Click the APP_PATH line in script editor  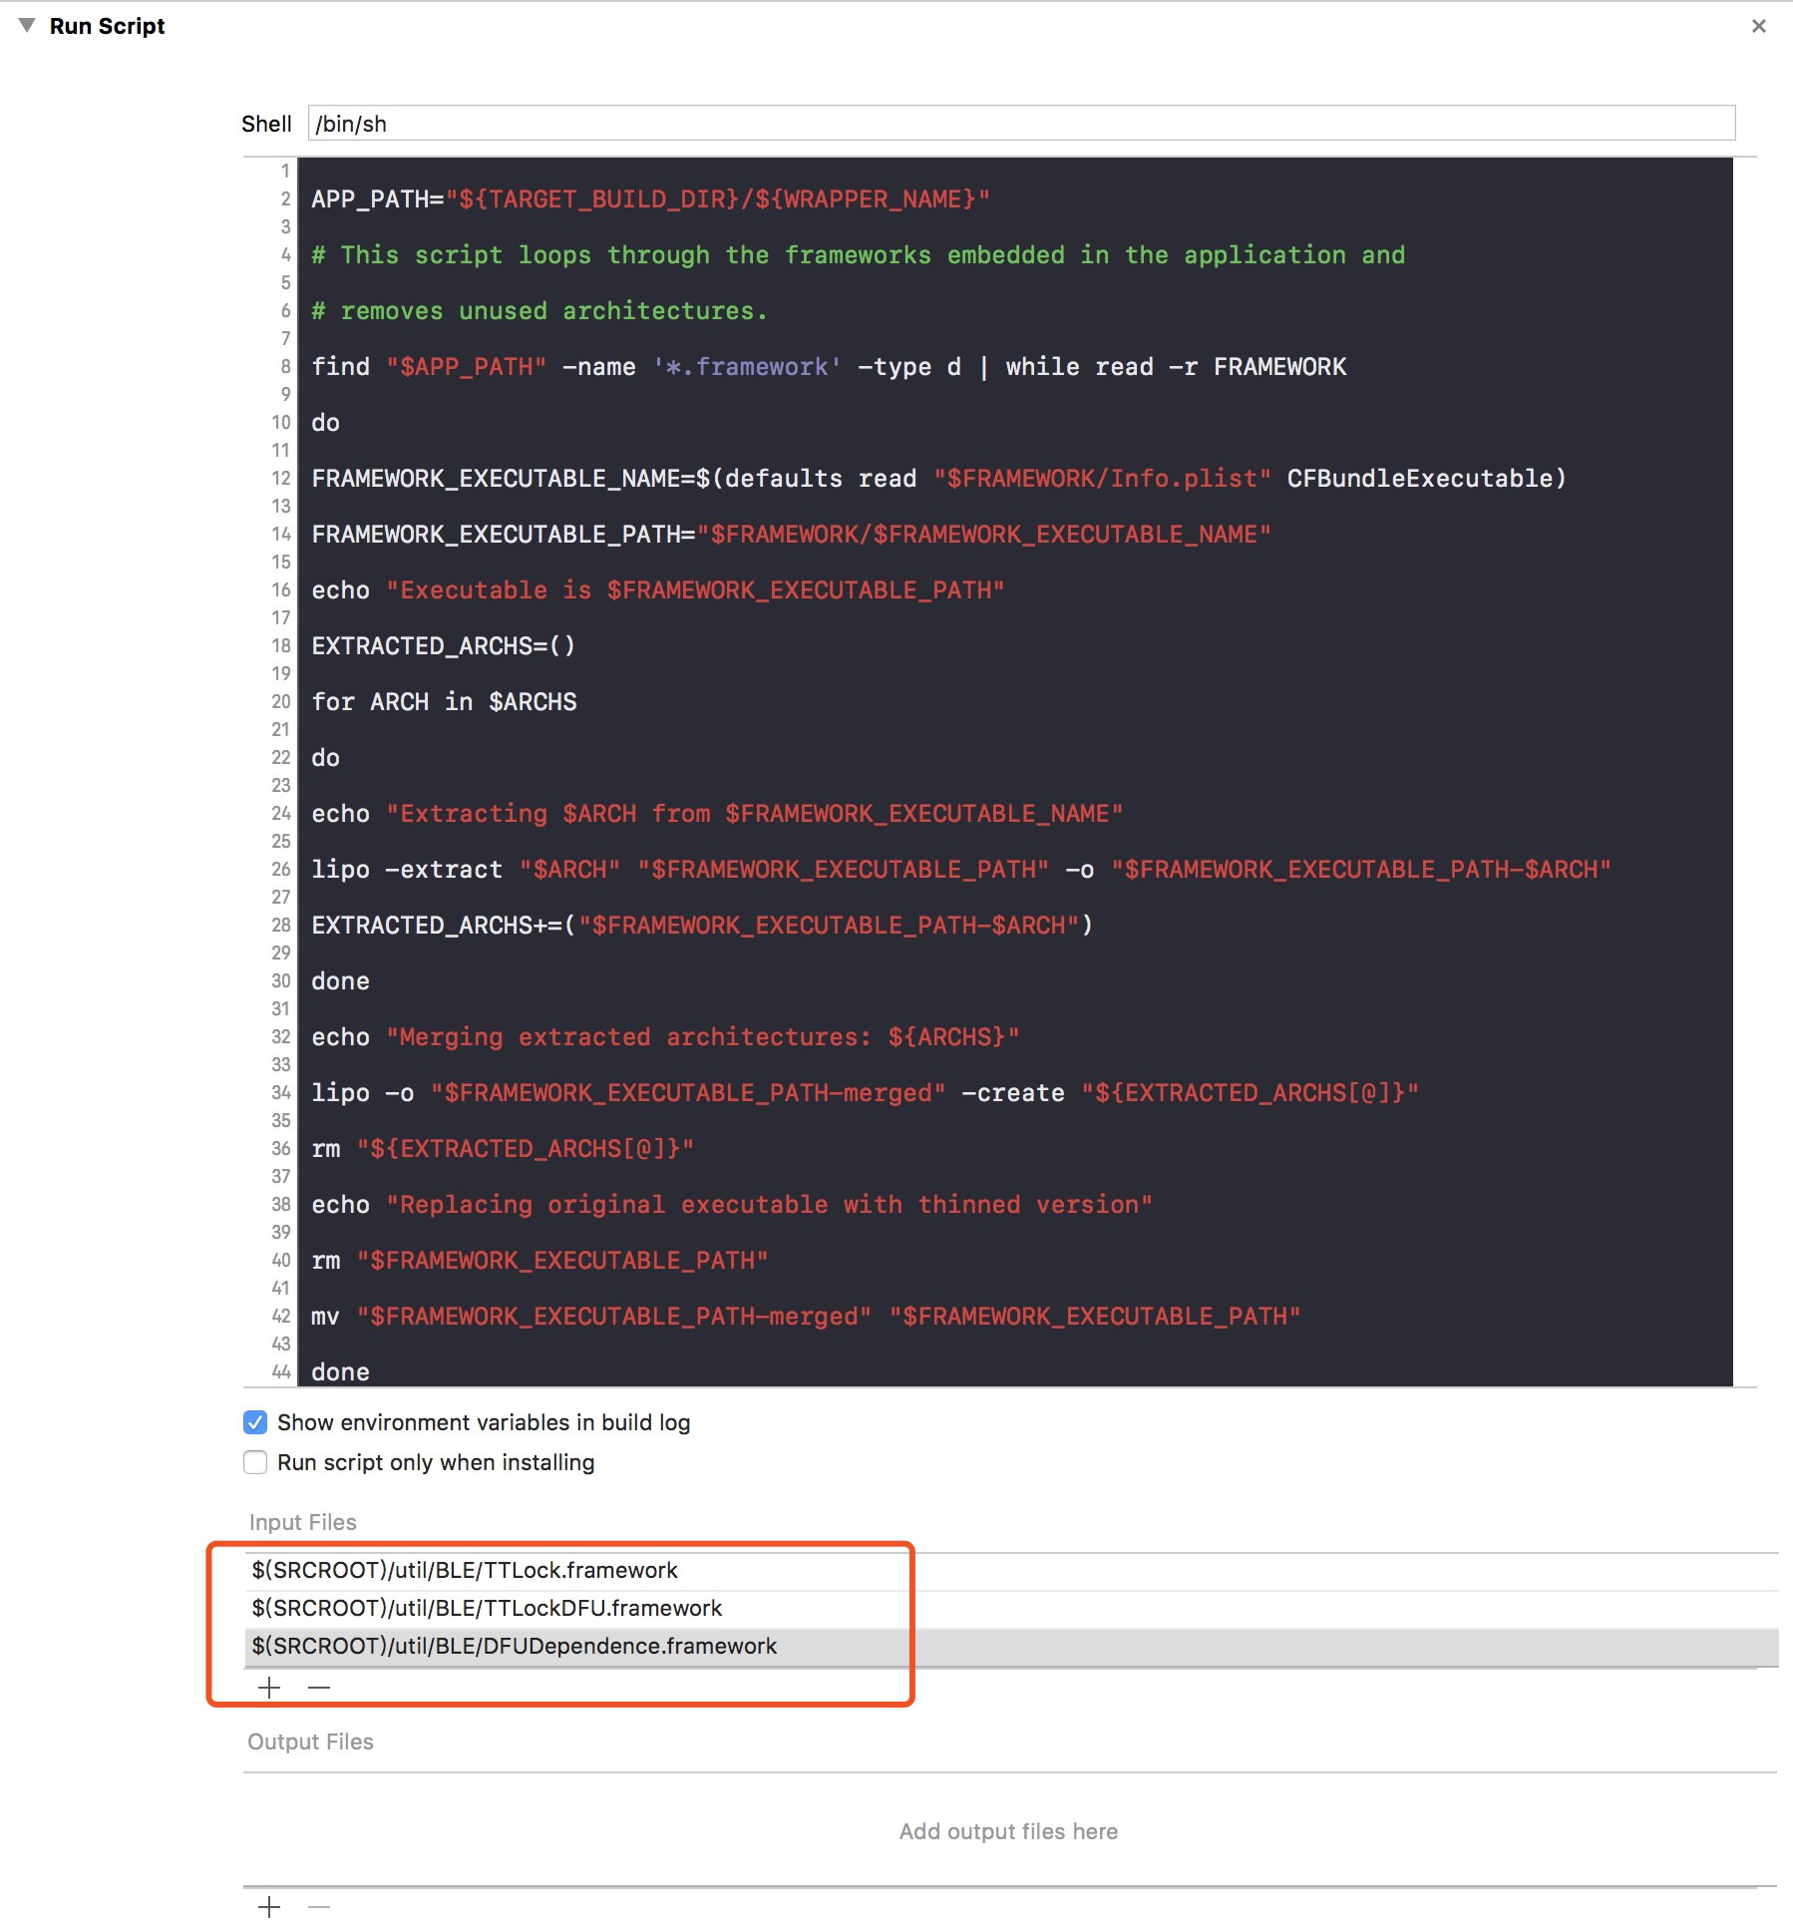point(650,199)
